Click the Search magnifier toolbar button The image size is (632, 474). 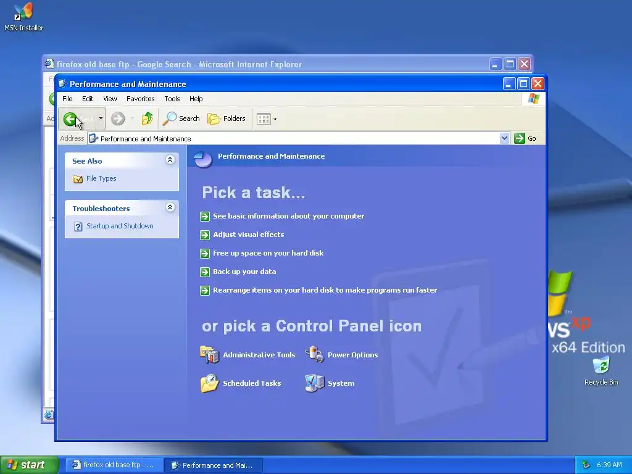[x=181, y=118]
